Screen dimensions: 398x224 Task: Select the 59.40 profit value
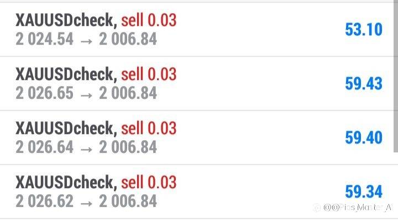point(364,137)
